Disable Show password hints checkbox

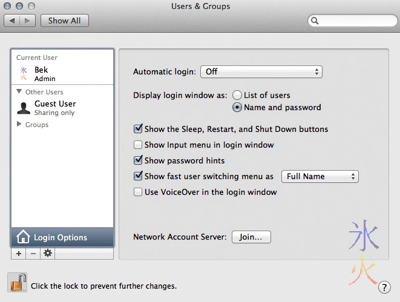click(x=138, y=160)
